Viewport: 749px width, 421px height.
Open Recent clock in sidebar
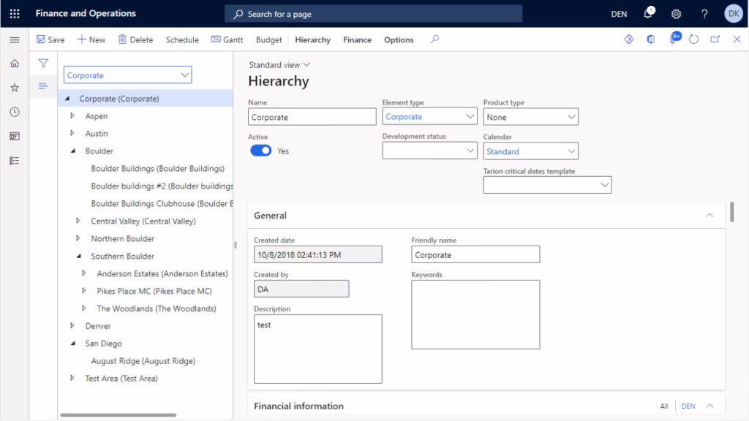coord(15,112)
